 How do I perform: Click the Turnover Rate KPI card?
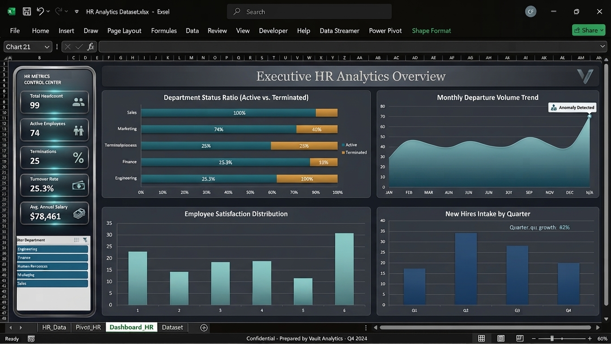click(x=55, y=185)
